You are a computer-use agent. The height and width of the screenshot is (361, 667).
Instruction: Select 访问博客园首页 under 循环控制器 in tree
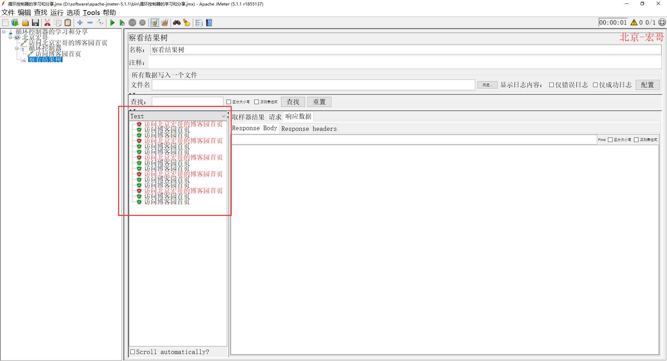[x=58, y=54]
